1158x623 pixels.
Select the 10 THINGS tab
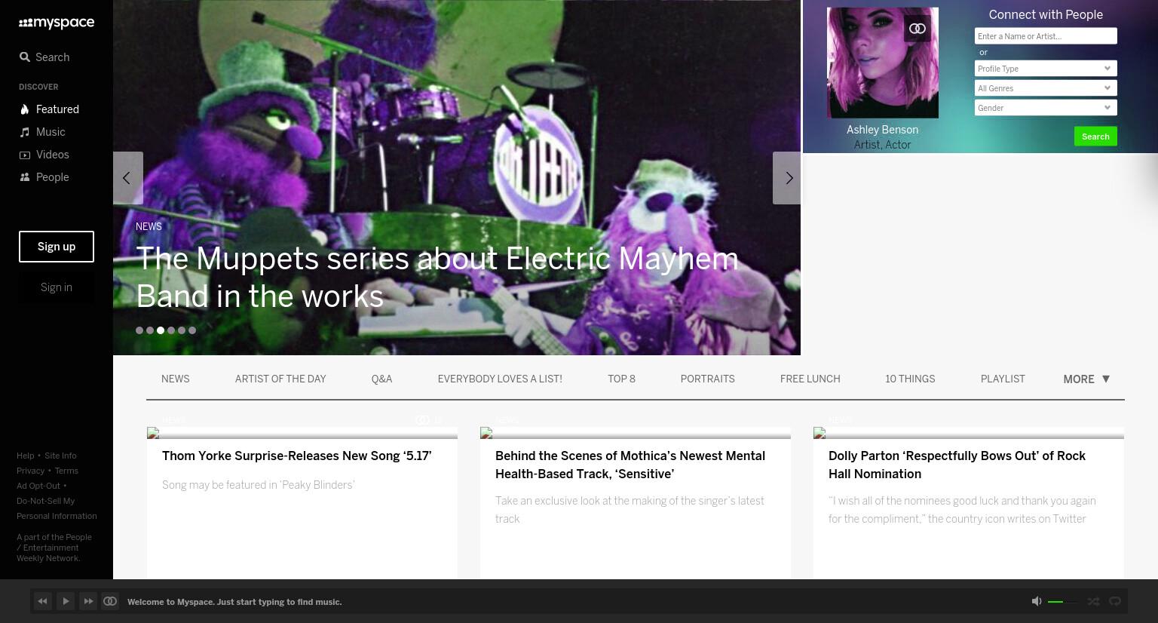pyautogui.click(x=910, y=379)
